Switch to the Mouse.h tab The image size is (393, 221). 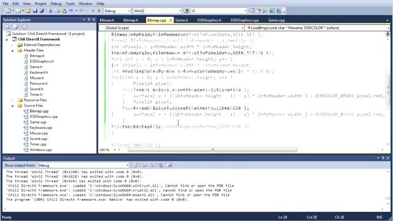click(x=107, y=20)
